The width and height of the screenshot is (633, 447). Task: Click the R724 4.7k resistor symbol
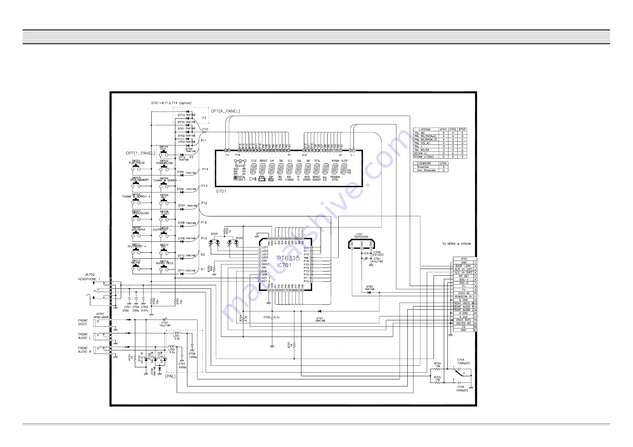click(243, 318)
